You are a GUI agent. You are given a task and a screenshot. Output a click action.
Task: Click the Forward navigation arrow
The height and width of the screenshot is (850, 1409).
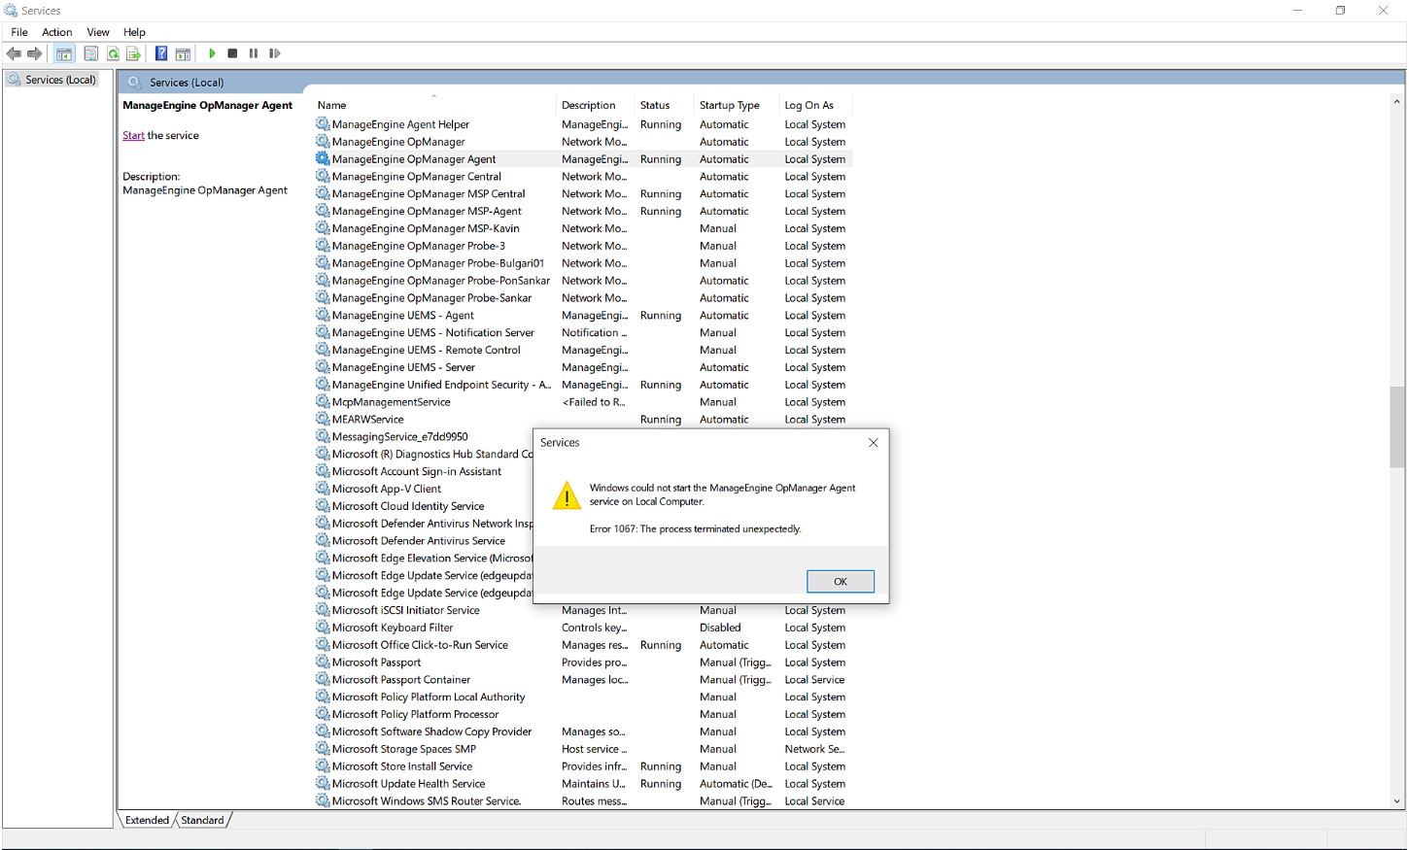pyautogui.click(x=36, y=53)
